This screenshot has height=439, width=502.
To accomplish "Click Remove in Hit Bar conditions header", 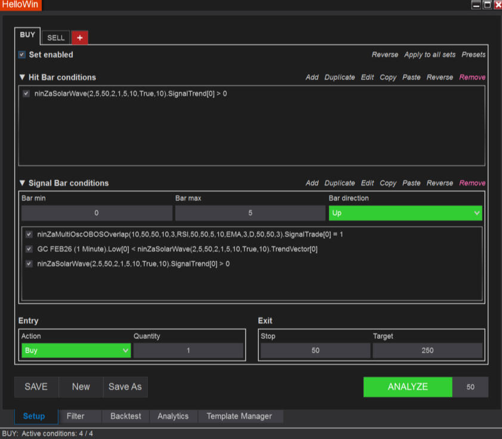I will [x=472, y=78].
